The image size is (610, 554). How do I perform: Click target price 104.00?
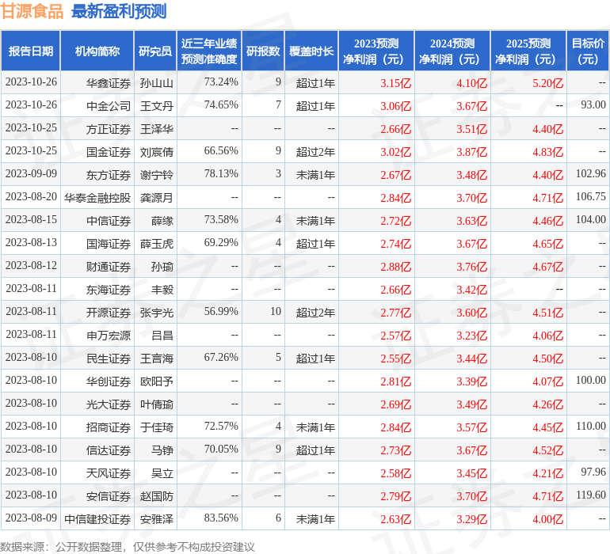591,219
